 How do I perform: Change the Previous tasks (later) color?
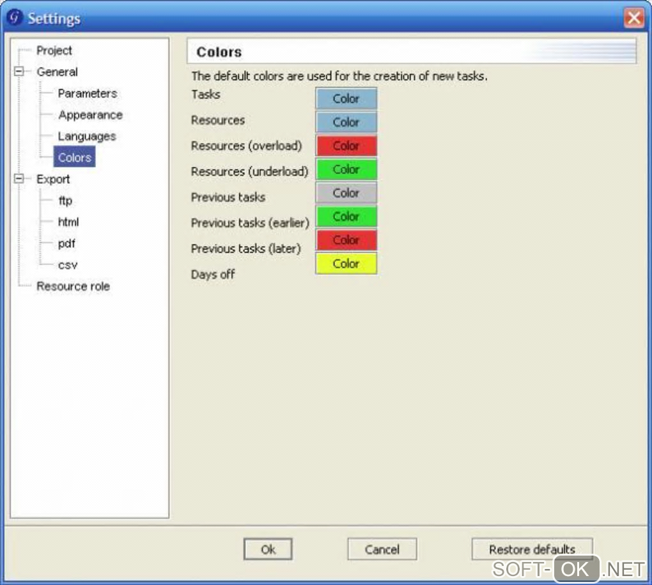click(x=346, y=240)
